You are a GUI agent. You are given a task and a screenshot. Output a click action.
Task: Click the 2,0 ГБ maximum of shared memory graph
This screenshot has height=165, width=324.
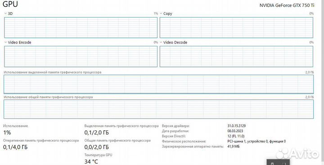click(310, 97)
